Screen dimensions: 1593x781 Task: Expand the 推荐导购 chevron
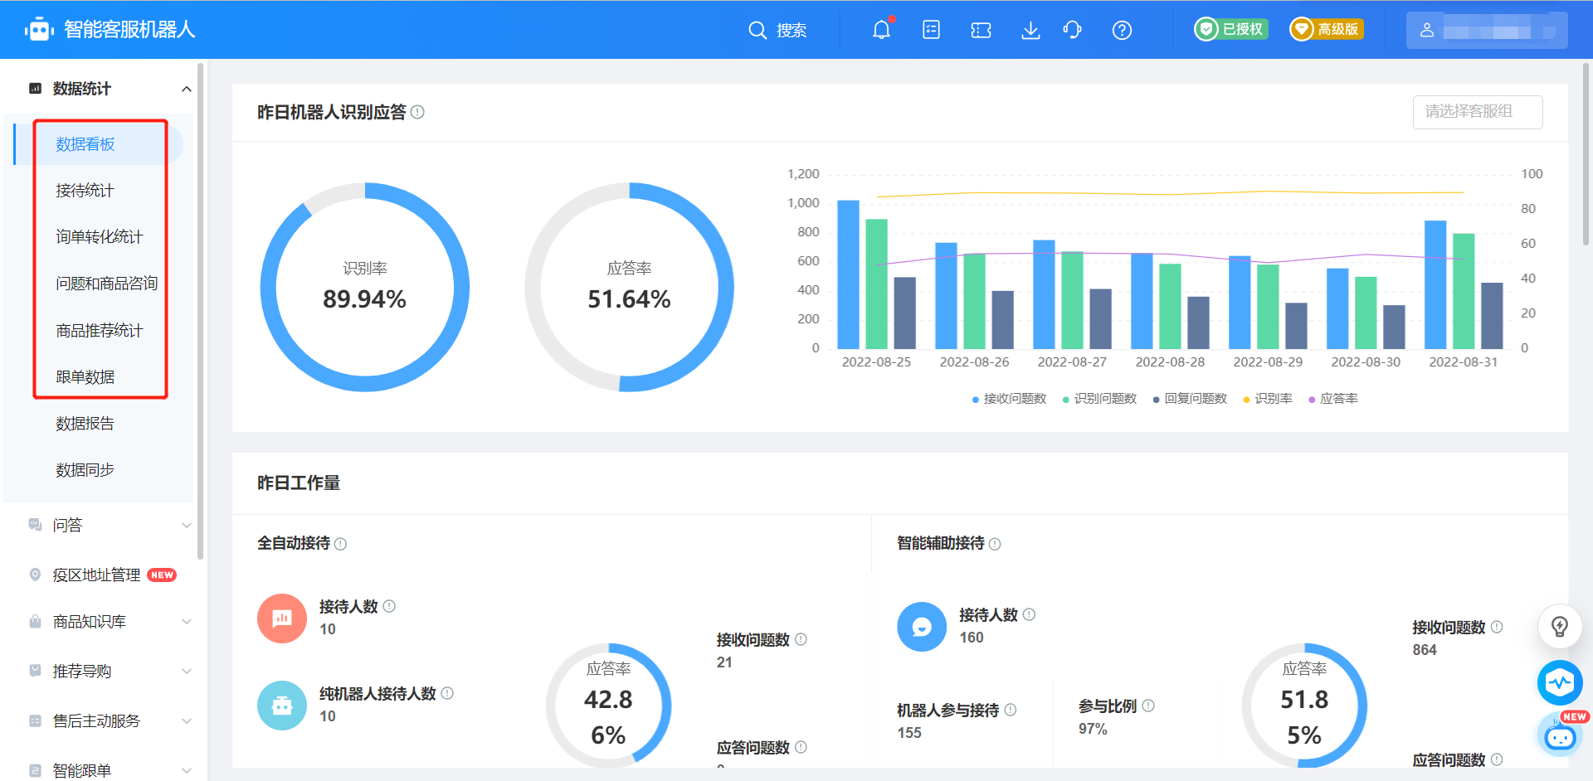tap(187, 671)
